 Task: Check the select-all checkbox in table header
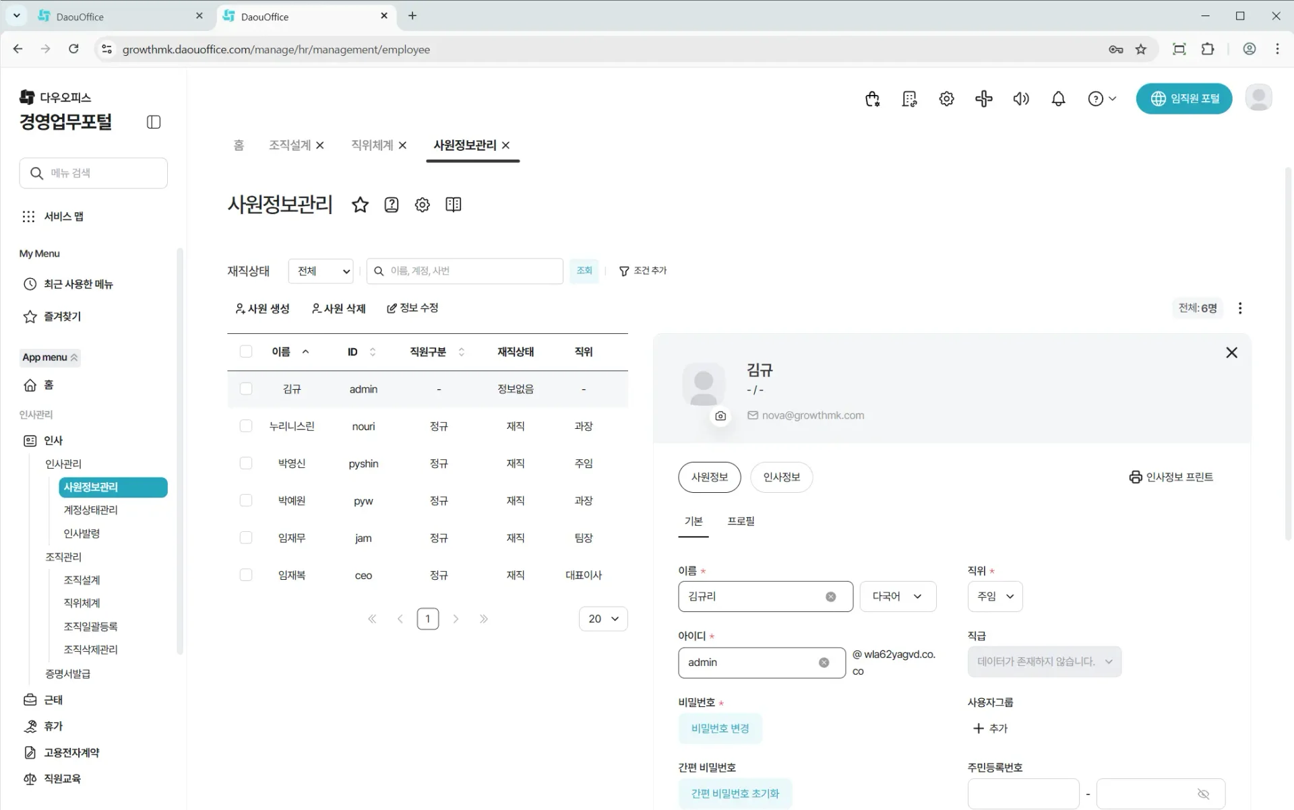click(x=245, y=351)
